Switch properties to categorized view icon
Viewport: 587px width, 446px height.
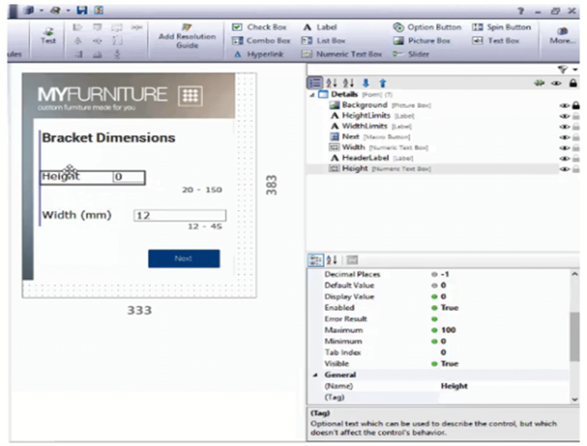[315, 260]
